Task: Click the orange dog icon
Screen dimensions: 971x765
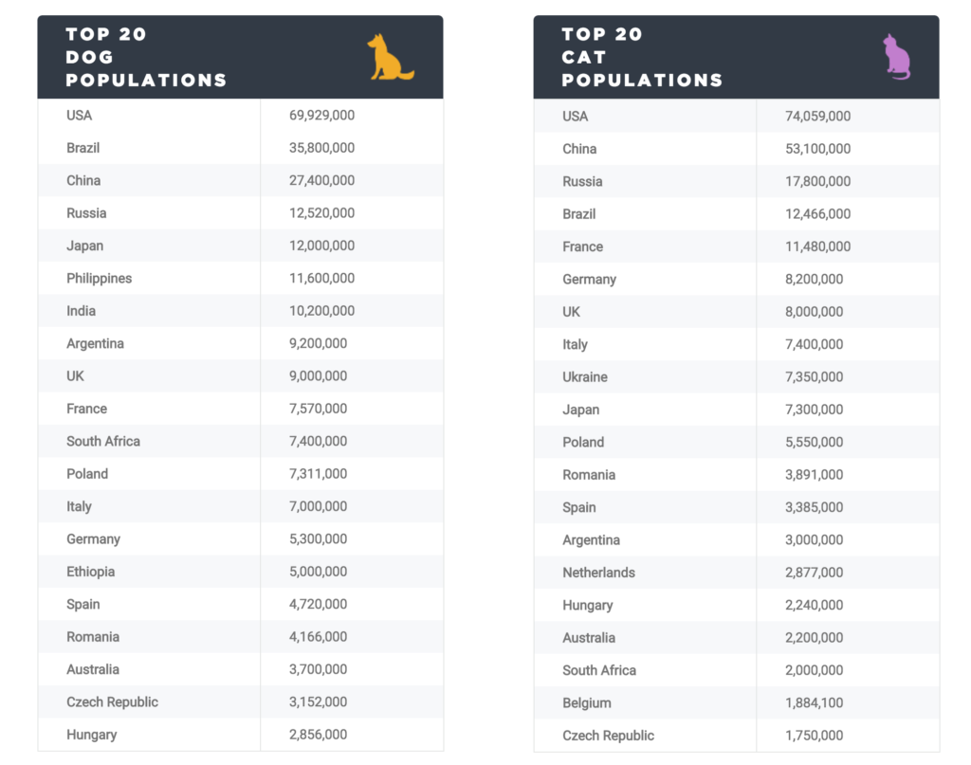Action: point(390,57)
